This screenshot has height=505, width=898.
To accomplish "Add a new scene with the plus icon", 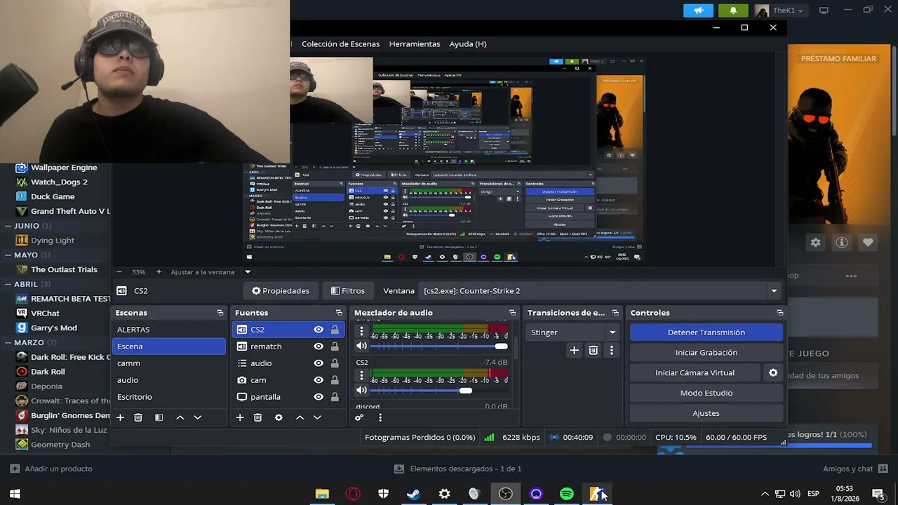I will point(120,417).
